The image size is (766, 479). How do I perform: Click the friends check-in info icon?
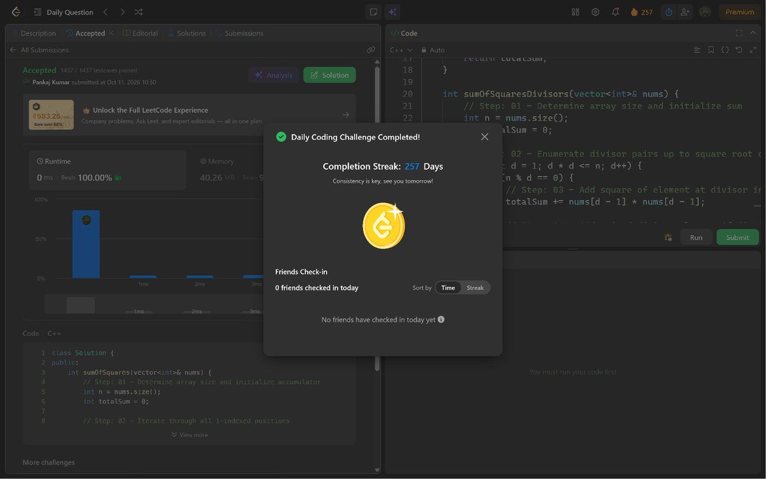pyautogui.click(x=441, y=319)
